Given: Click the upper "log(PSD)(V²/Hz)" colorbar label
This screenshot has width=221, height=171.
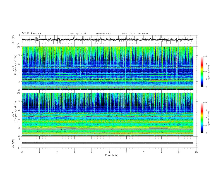Looking at the screenshot, I should [x=209, y=73].
